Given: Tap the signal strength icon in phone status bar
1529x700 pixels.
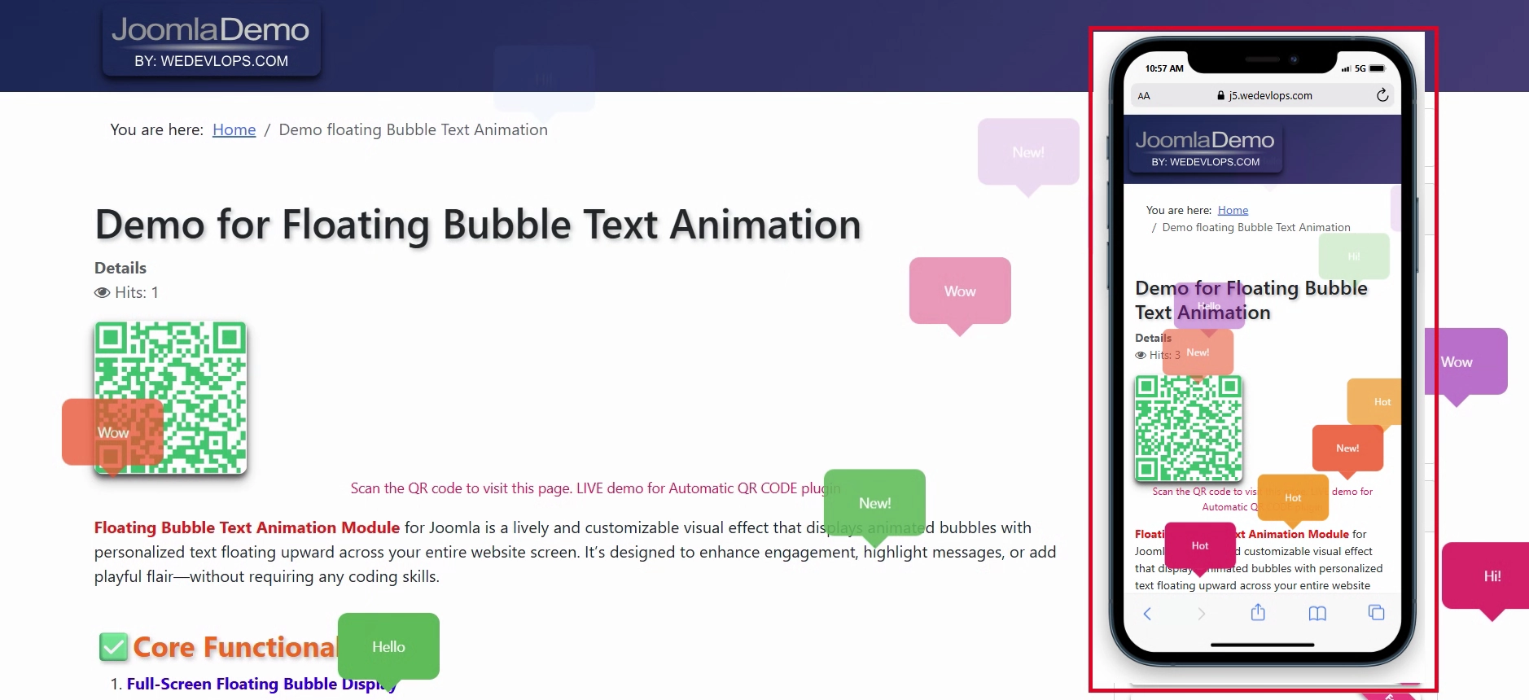Looking at the screenshot, I should point(1347,68).
